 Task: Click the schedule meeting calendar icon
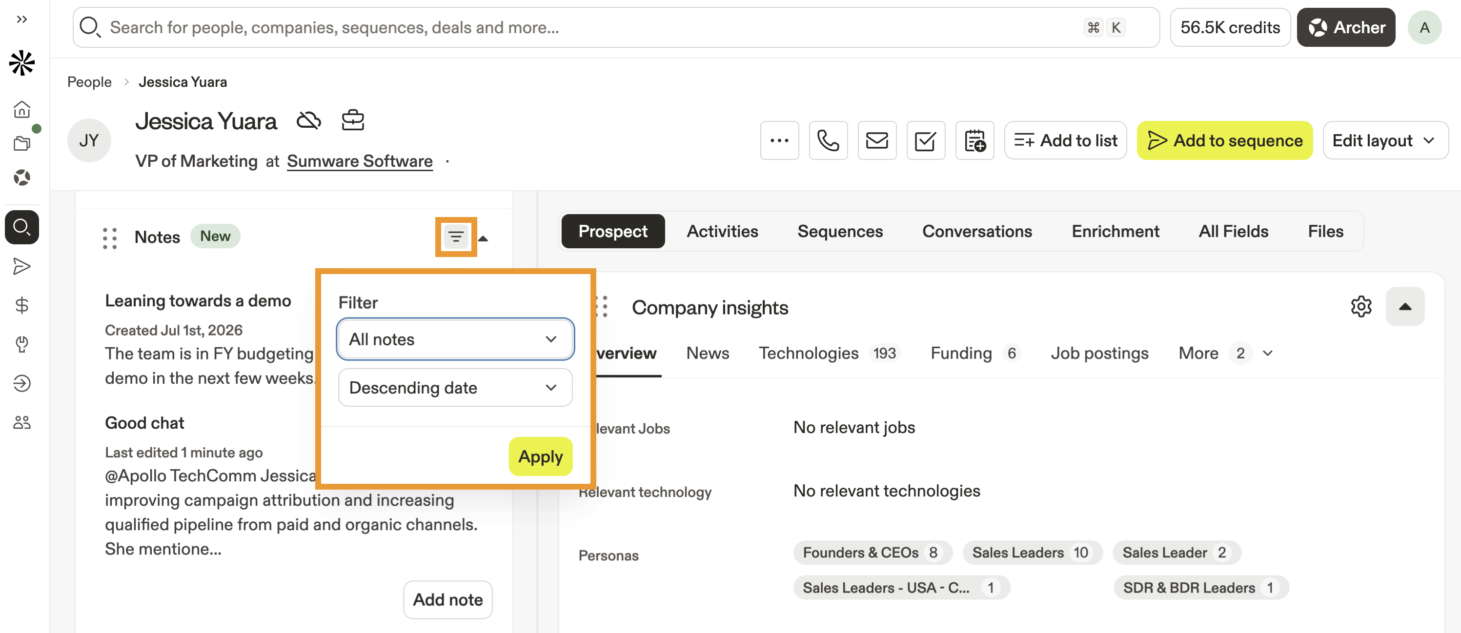point(974,140)
